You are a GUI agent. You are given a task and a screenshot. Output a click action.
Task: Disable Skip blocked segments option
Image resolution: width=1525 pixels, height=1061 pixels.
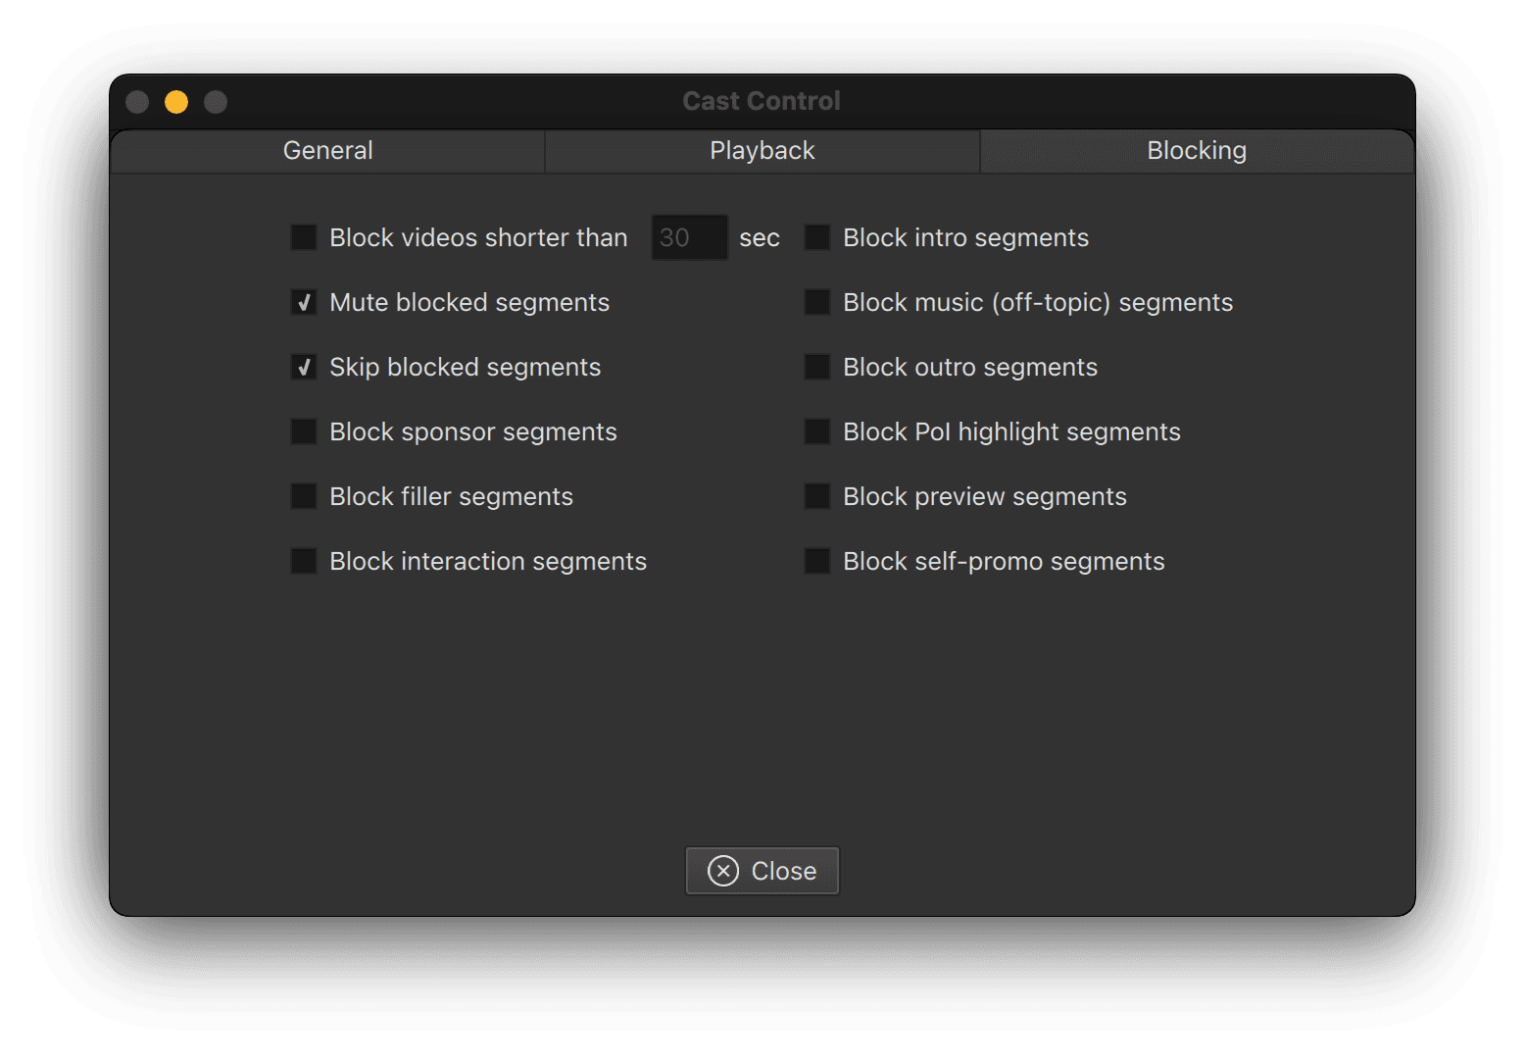pyautogui.click(x=304, y=367)
